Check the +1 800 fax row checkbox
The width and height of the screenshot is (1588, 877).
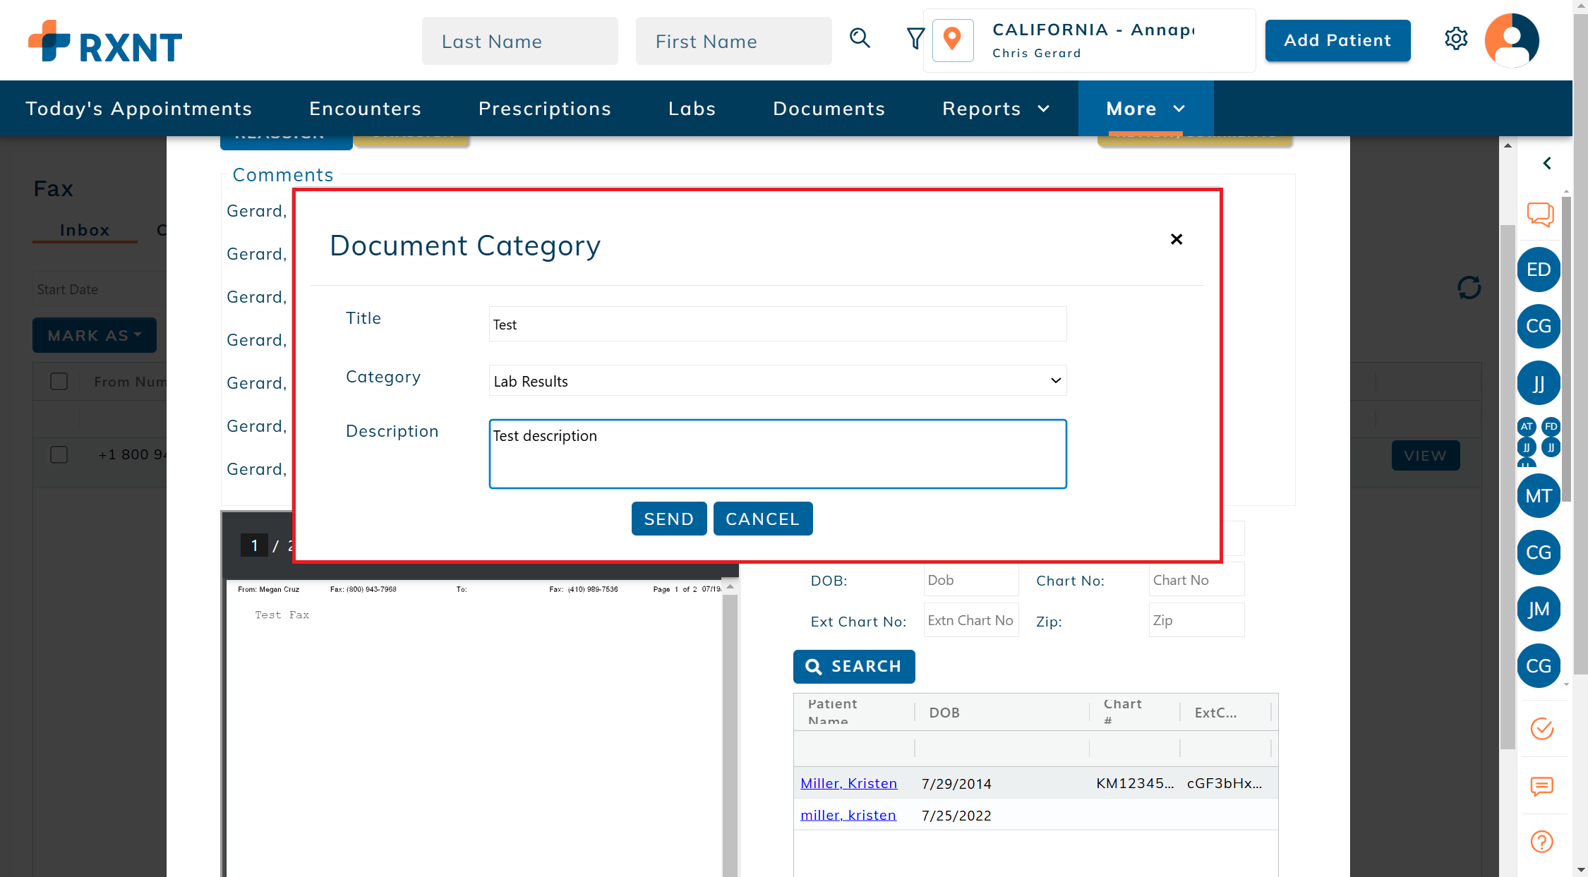tap(59, 455)
